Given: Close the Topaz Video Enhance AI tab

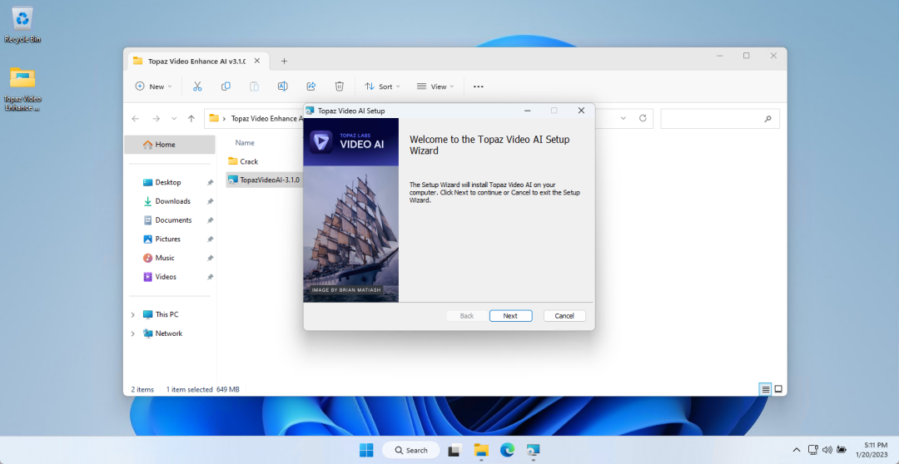Looking at the screenshot, I should pyautogui.click(x=257, y=62).
